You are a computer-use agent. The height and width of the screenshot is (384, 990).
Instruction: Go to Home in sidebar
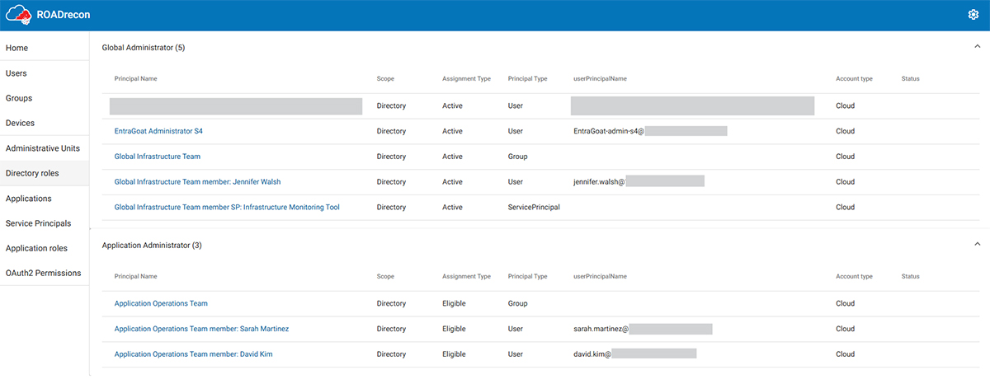point(17,49)
